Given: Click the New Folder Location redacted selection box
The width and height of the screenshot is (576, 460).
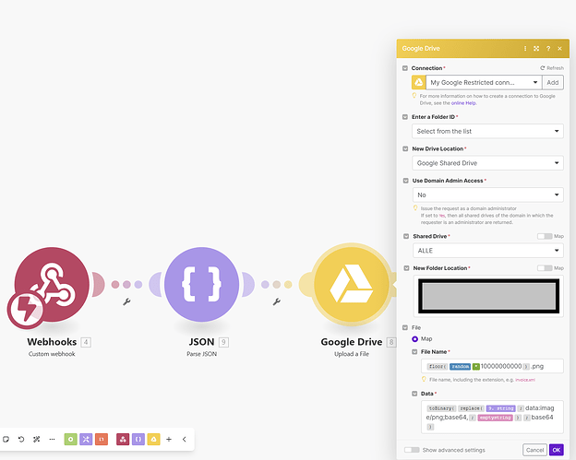Looking at the screenshot, I should pyautogui.click(x=488, y=297).
